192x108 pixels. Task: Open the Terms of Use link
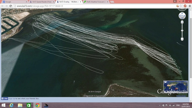tap(181, 96)
